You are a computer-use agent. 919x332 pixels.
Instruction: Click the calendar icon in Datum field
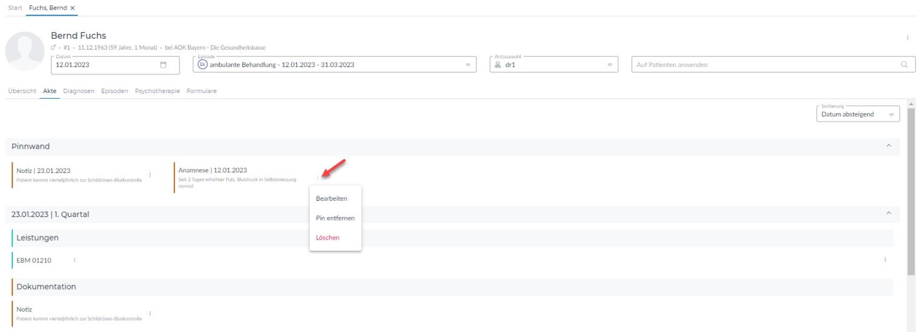coord(163,65)
